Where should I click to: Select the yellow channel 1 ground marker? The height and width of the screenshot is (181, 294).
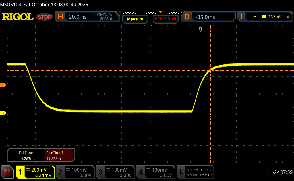tap(3, 113)
